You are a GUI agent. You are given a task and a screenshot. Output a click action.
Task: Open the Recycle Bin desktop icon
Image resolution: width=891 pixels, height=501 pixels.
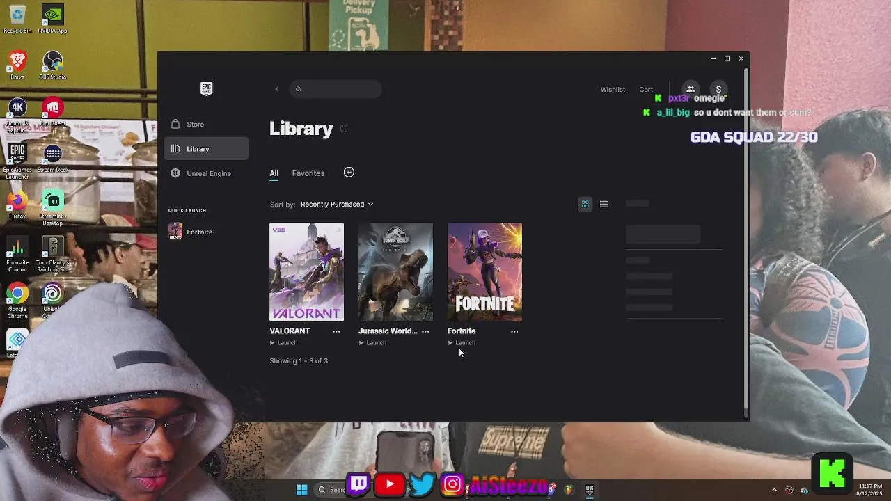(17, 19)
